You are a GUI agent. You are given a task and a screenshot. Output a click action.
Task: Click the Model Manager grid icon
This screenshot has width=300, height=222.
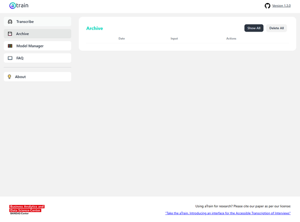coord(10,46)
